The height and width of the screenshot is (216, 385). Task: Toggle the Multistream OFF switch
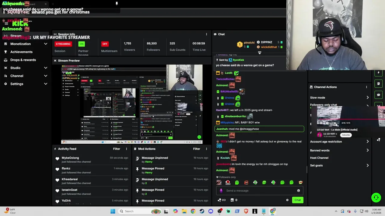pos(105,44)
